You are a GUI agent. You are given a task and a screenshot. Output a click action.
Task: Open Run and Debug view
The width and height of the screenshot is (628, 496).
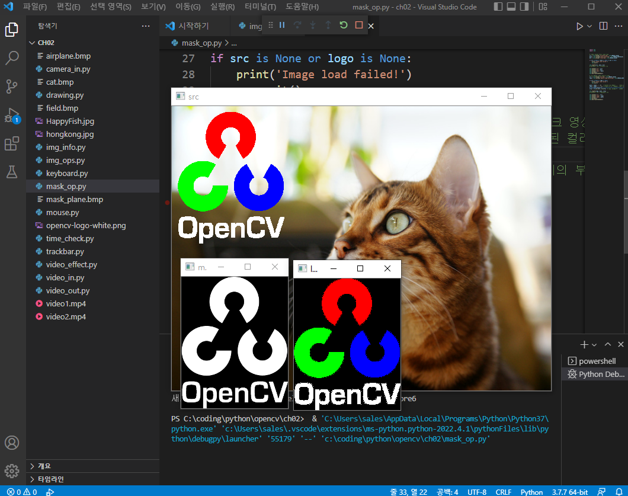tap(12, 116)
